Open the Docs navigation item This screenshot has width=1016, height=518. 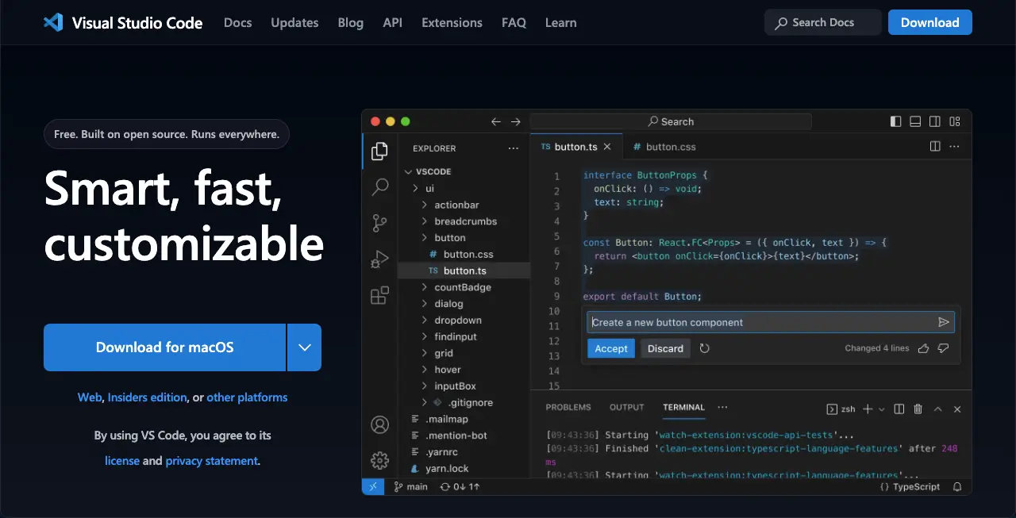(238, 22)
